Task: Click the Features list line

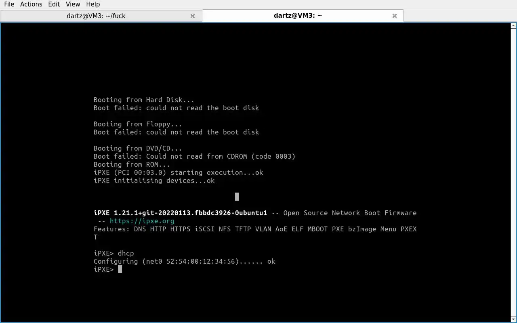Action: (255, 229)
